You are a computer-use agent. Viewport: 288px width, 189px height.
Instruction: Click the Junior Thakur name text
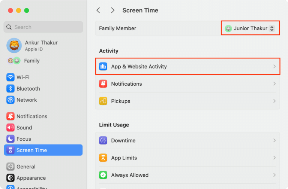(x=250, y=28)
